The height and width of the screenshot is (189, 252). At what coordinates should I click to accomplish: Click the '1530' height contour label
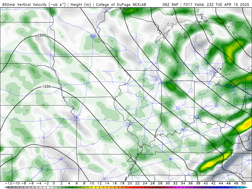tap(46, 86)
